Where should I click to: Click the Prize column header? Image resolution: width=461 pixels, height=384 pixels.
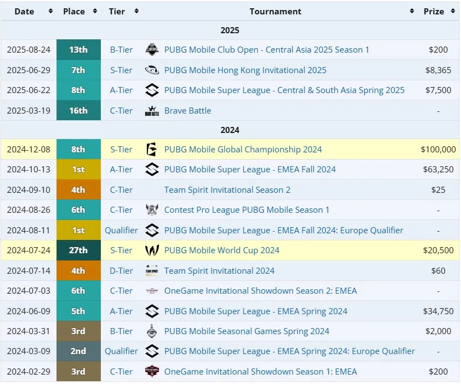pyautogui.click(x=434, y=11)
